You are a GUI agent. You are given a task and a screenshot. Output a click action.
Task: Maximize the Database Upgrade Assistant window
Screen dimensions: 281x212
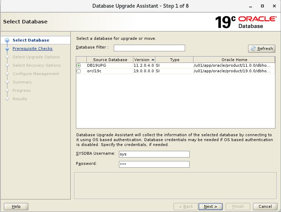point(262,6)
